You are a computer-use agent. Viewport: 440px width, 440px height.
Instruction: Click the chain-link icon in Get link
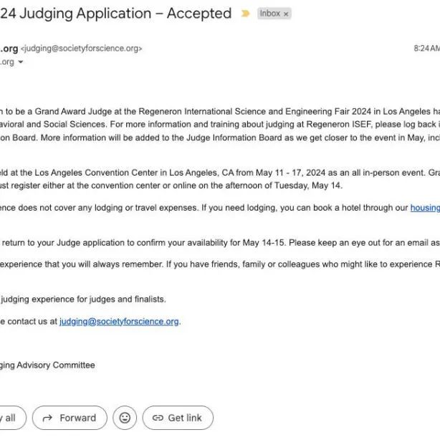point(158,418)
